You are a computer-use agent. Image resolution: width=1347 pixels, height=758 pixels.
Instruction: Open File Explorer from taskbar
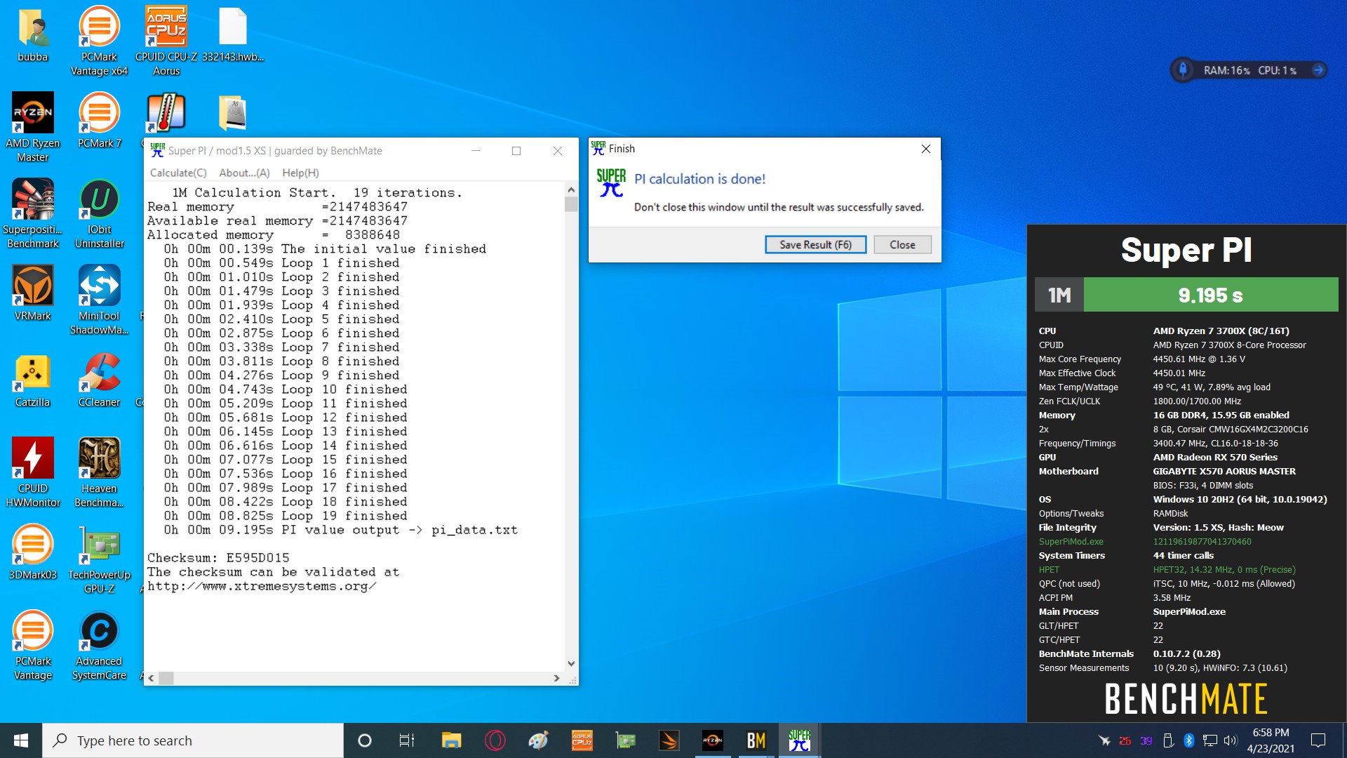tap(451, 740)
